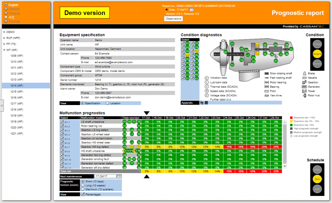Select Long (12 weeks) prognostic horizon
This screenshot has height=203, width=332.
(83, 185)
